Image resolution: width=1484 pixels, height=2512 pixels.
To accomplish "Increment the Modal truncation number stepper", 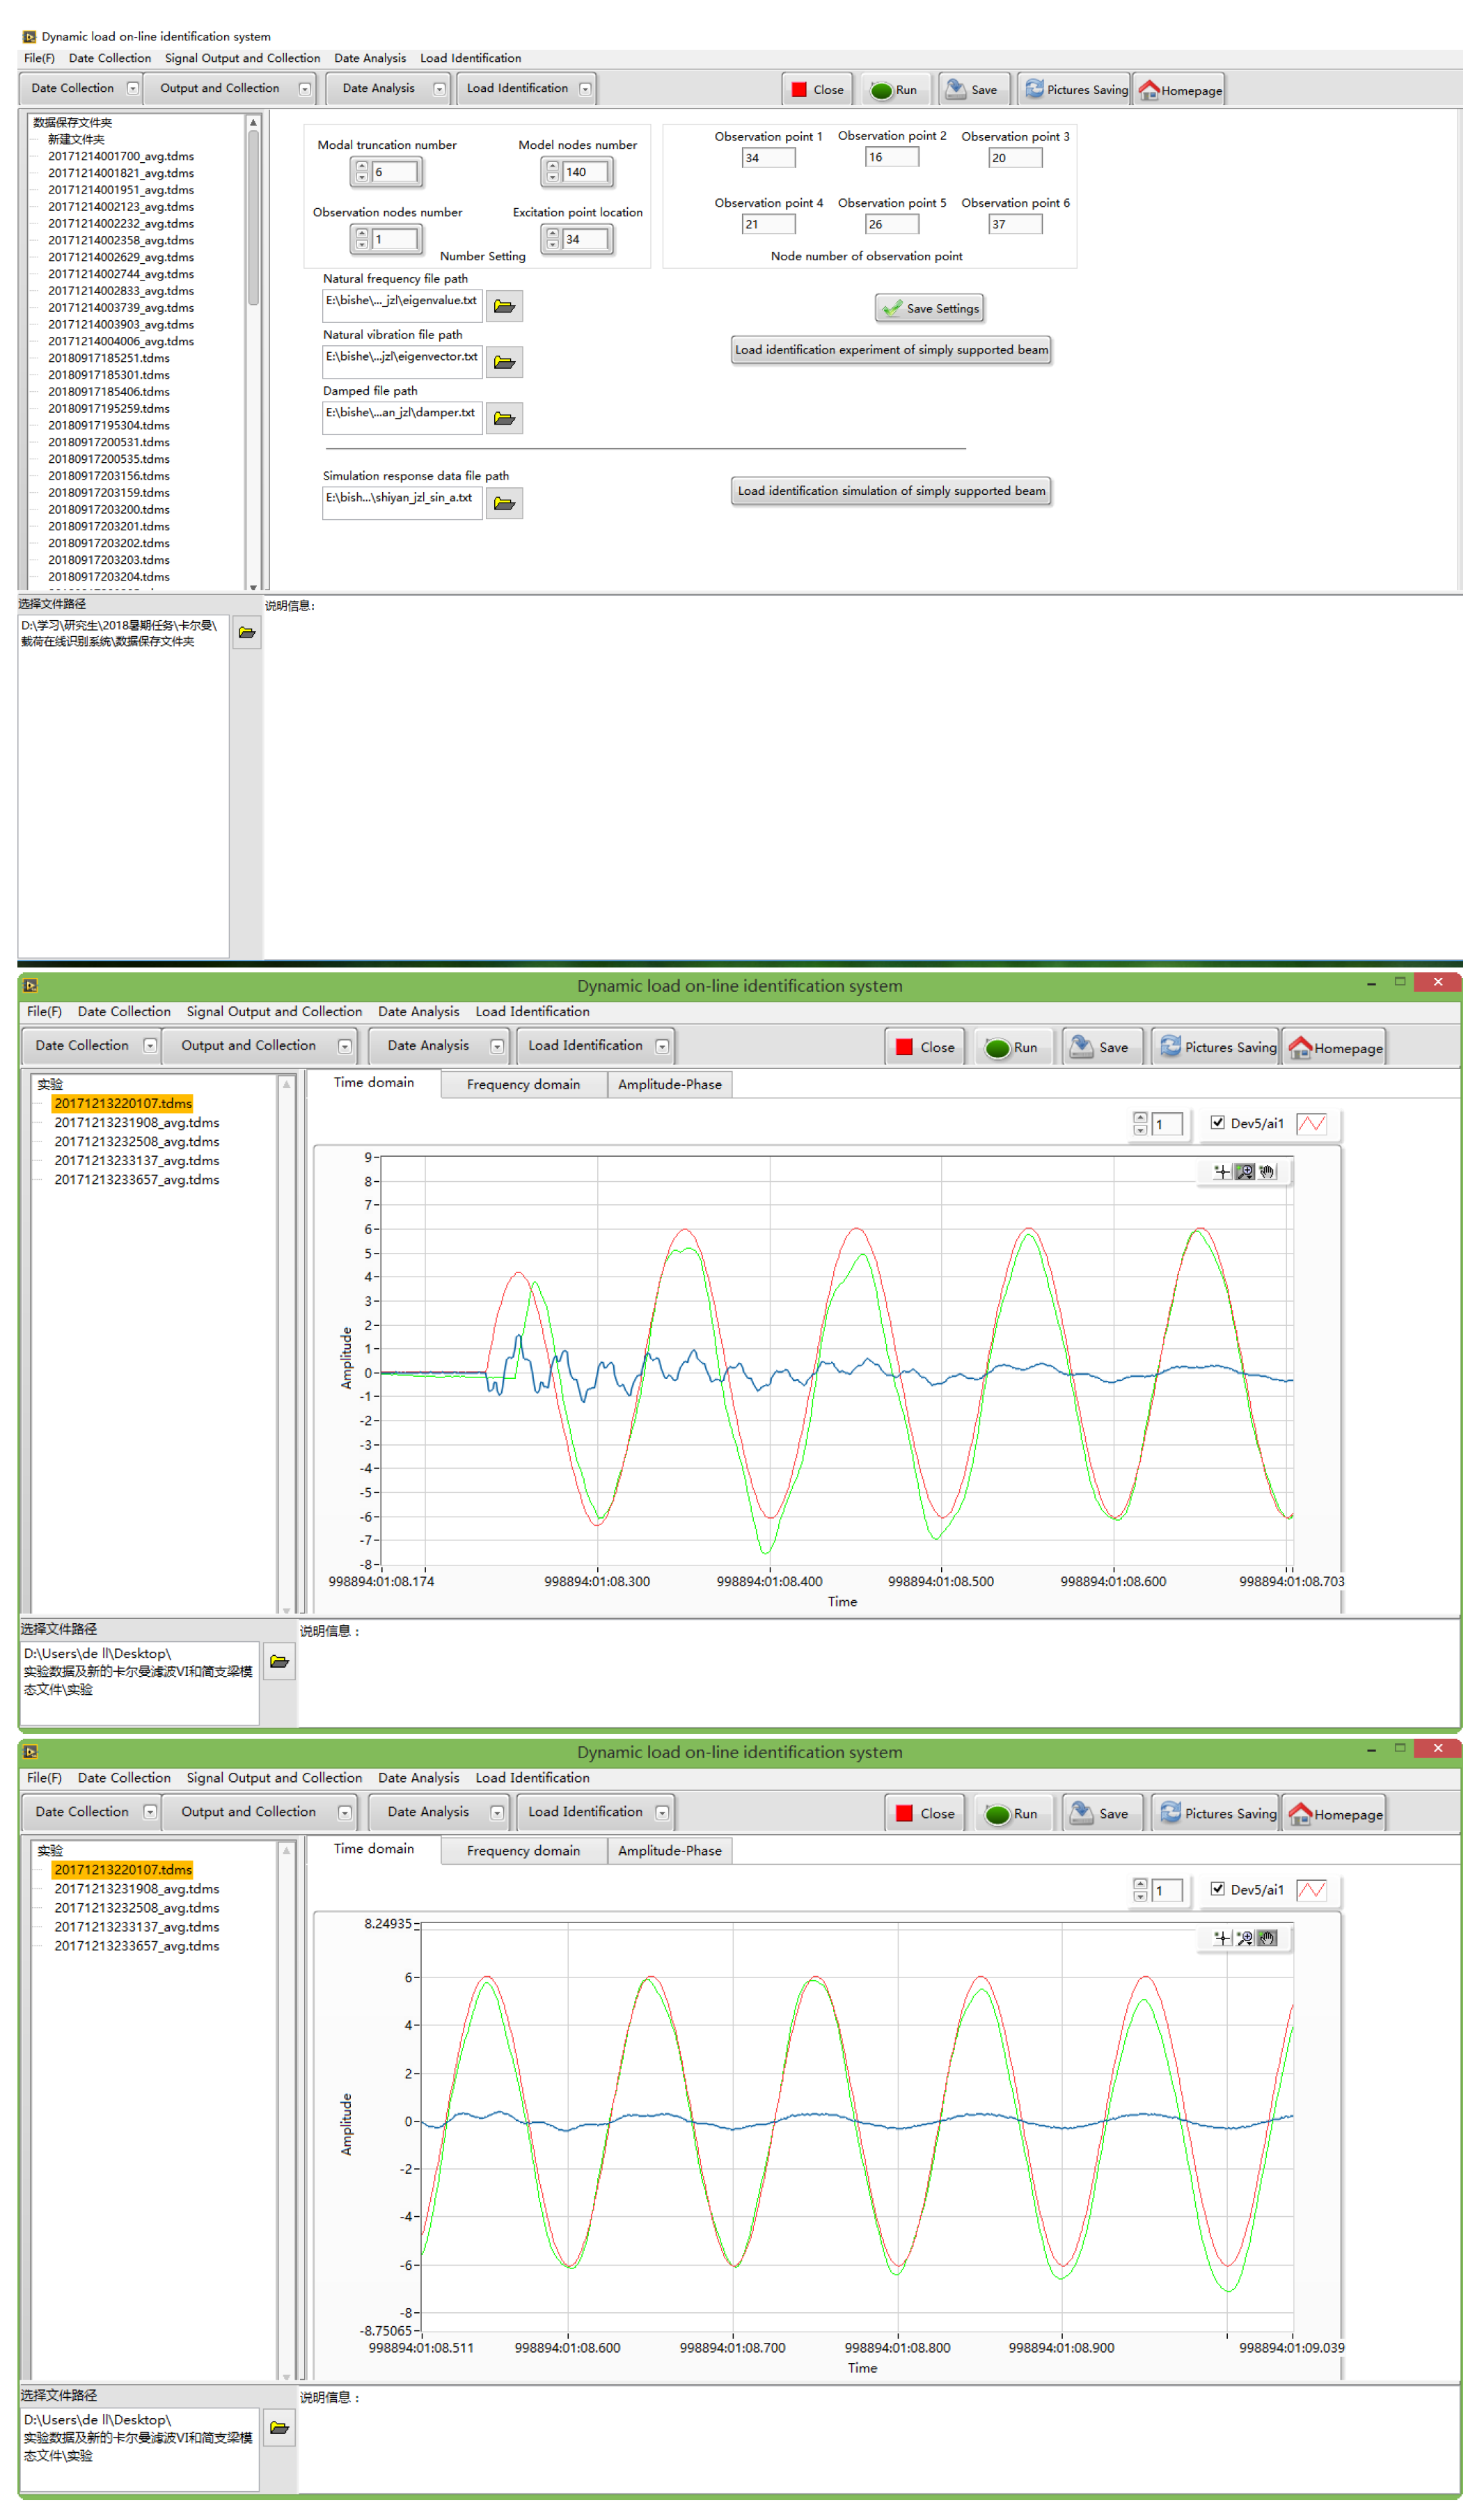I will click(x=362, y=166).
